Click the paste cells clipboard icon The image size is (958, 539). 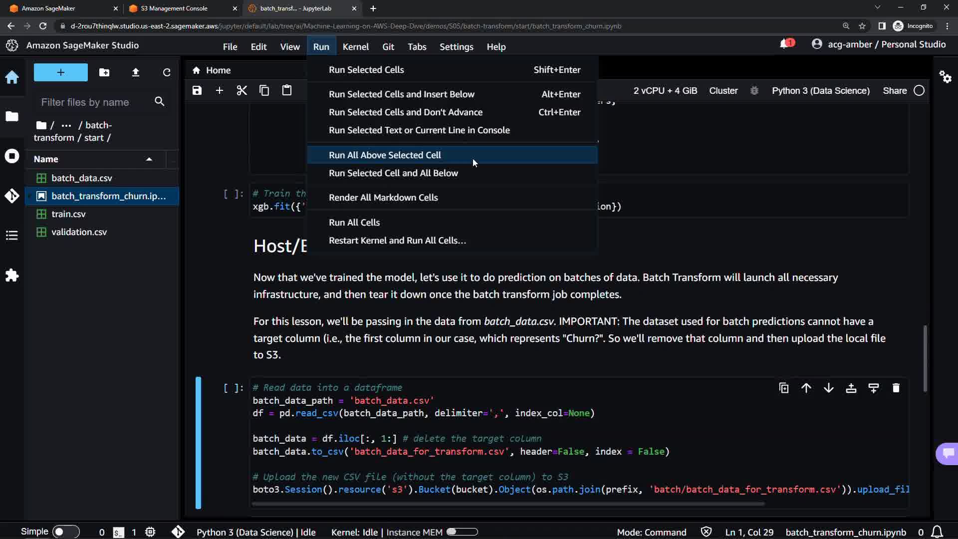point(286,90)
